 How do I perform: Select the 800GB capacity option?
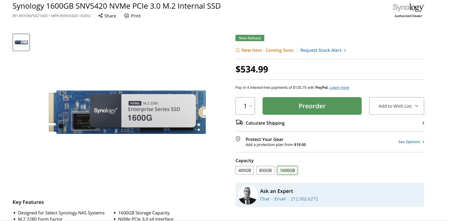pos(265,170)
